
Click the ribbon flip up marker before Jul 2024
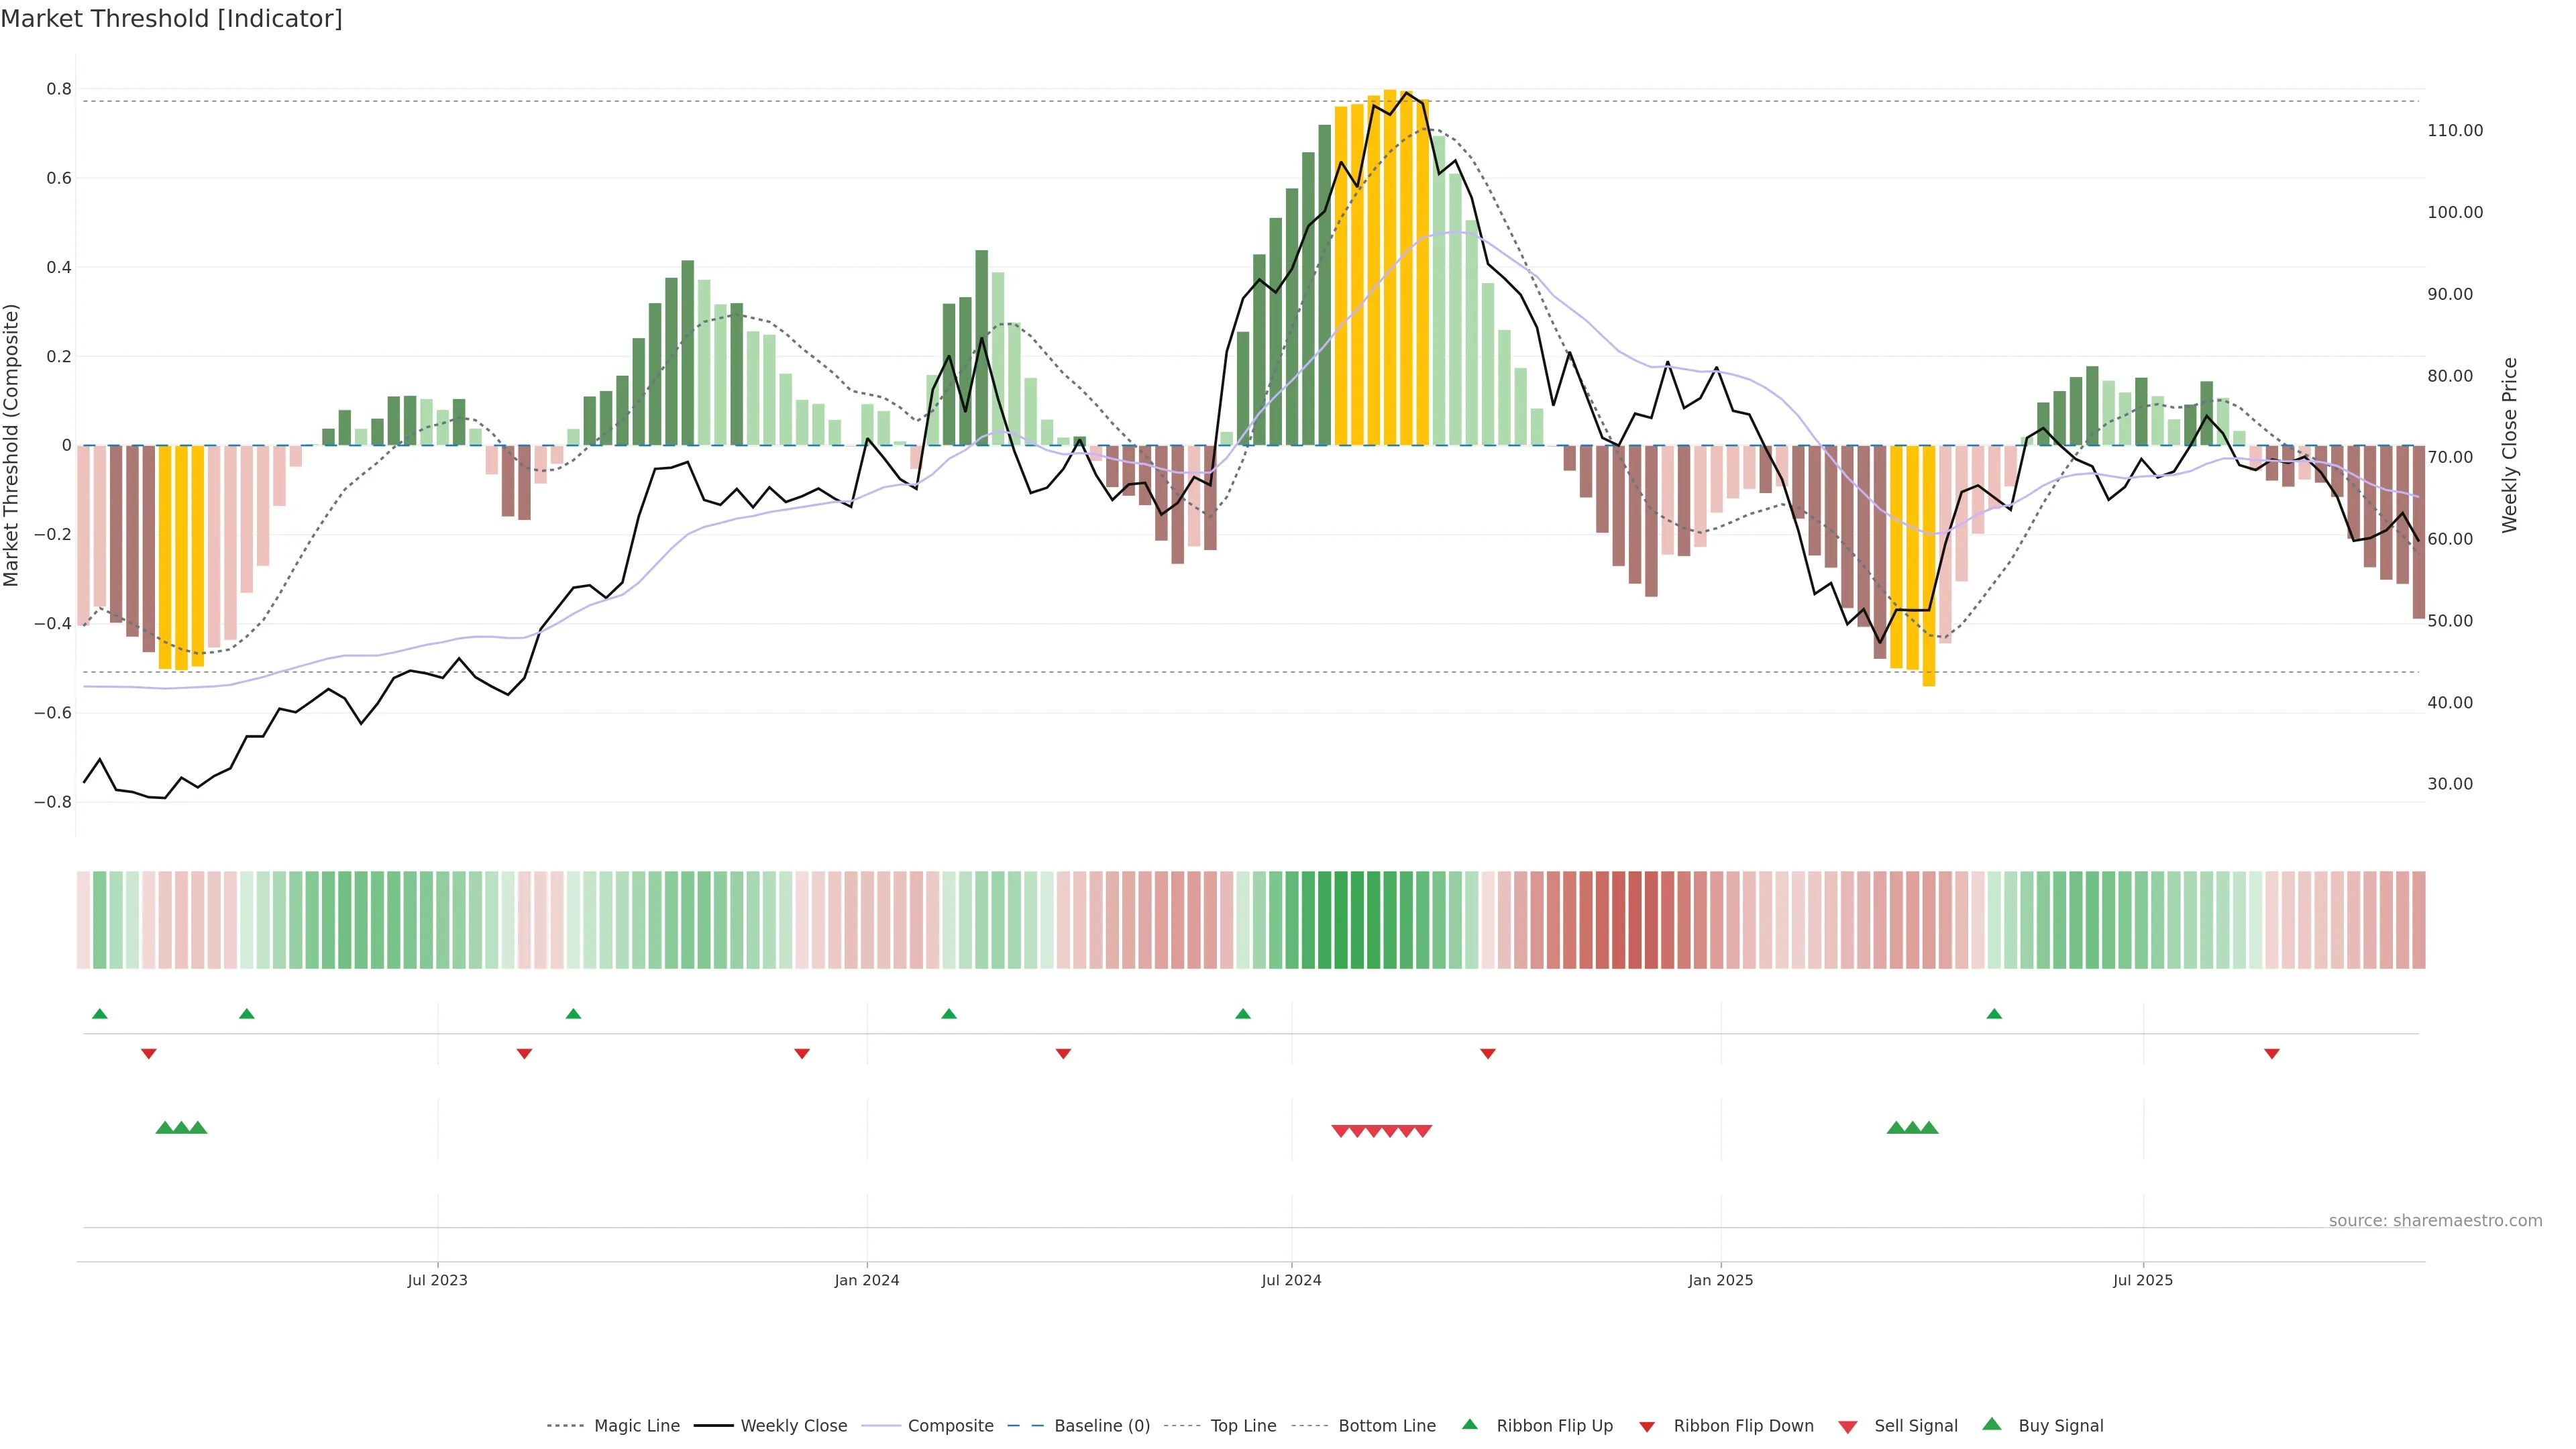(x=1243, y=1014)
